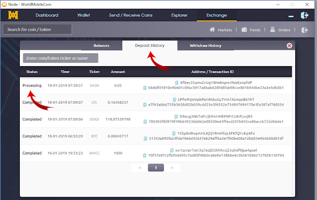Click the Time column header
Screen dimensions: 317x200
tap(65, 72)
